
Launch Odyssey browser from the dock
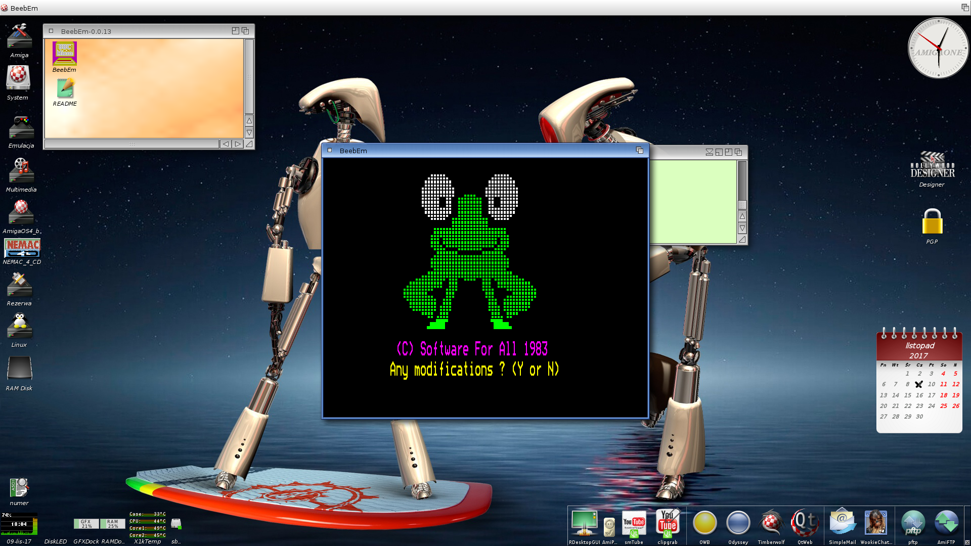pos(738,523)
